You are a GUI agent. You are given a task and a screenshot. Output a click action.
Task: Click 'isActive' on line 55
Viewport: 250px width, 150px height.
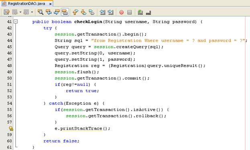click(x=144, y=110)
